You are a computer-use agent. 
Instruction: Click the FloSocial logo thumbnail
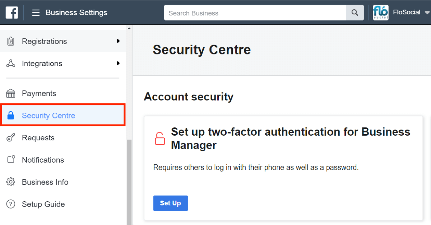pos(380,13)
